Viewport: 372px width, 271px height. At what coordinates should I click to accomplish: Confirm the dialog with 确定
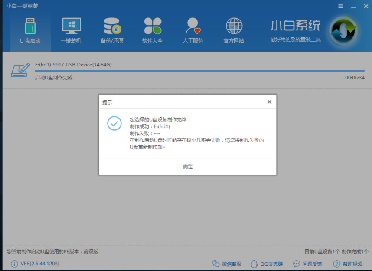(188, 166)
